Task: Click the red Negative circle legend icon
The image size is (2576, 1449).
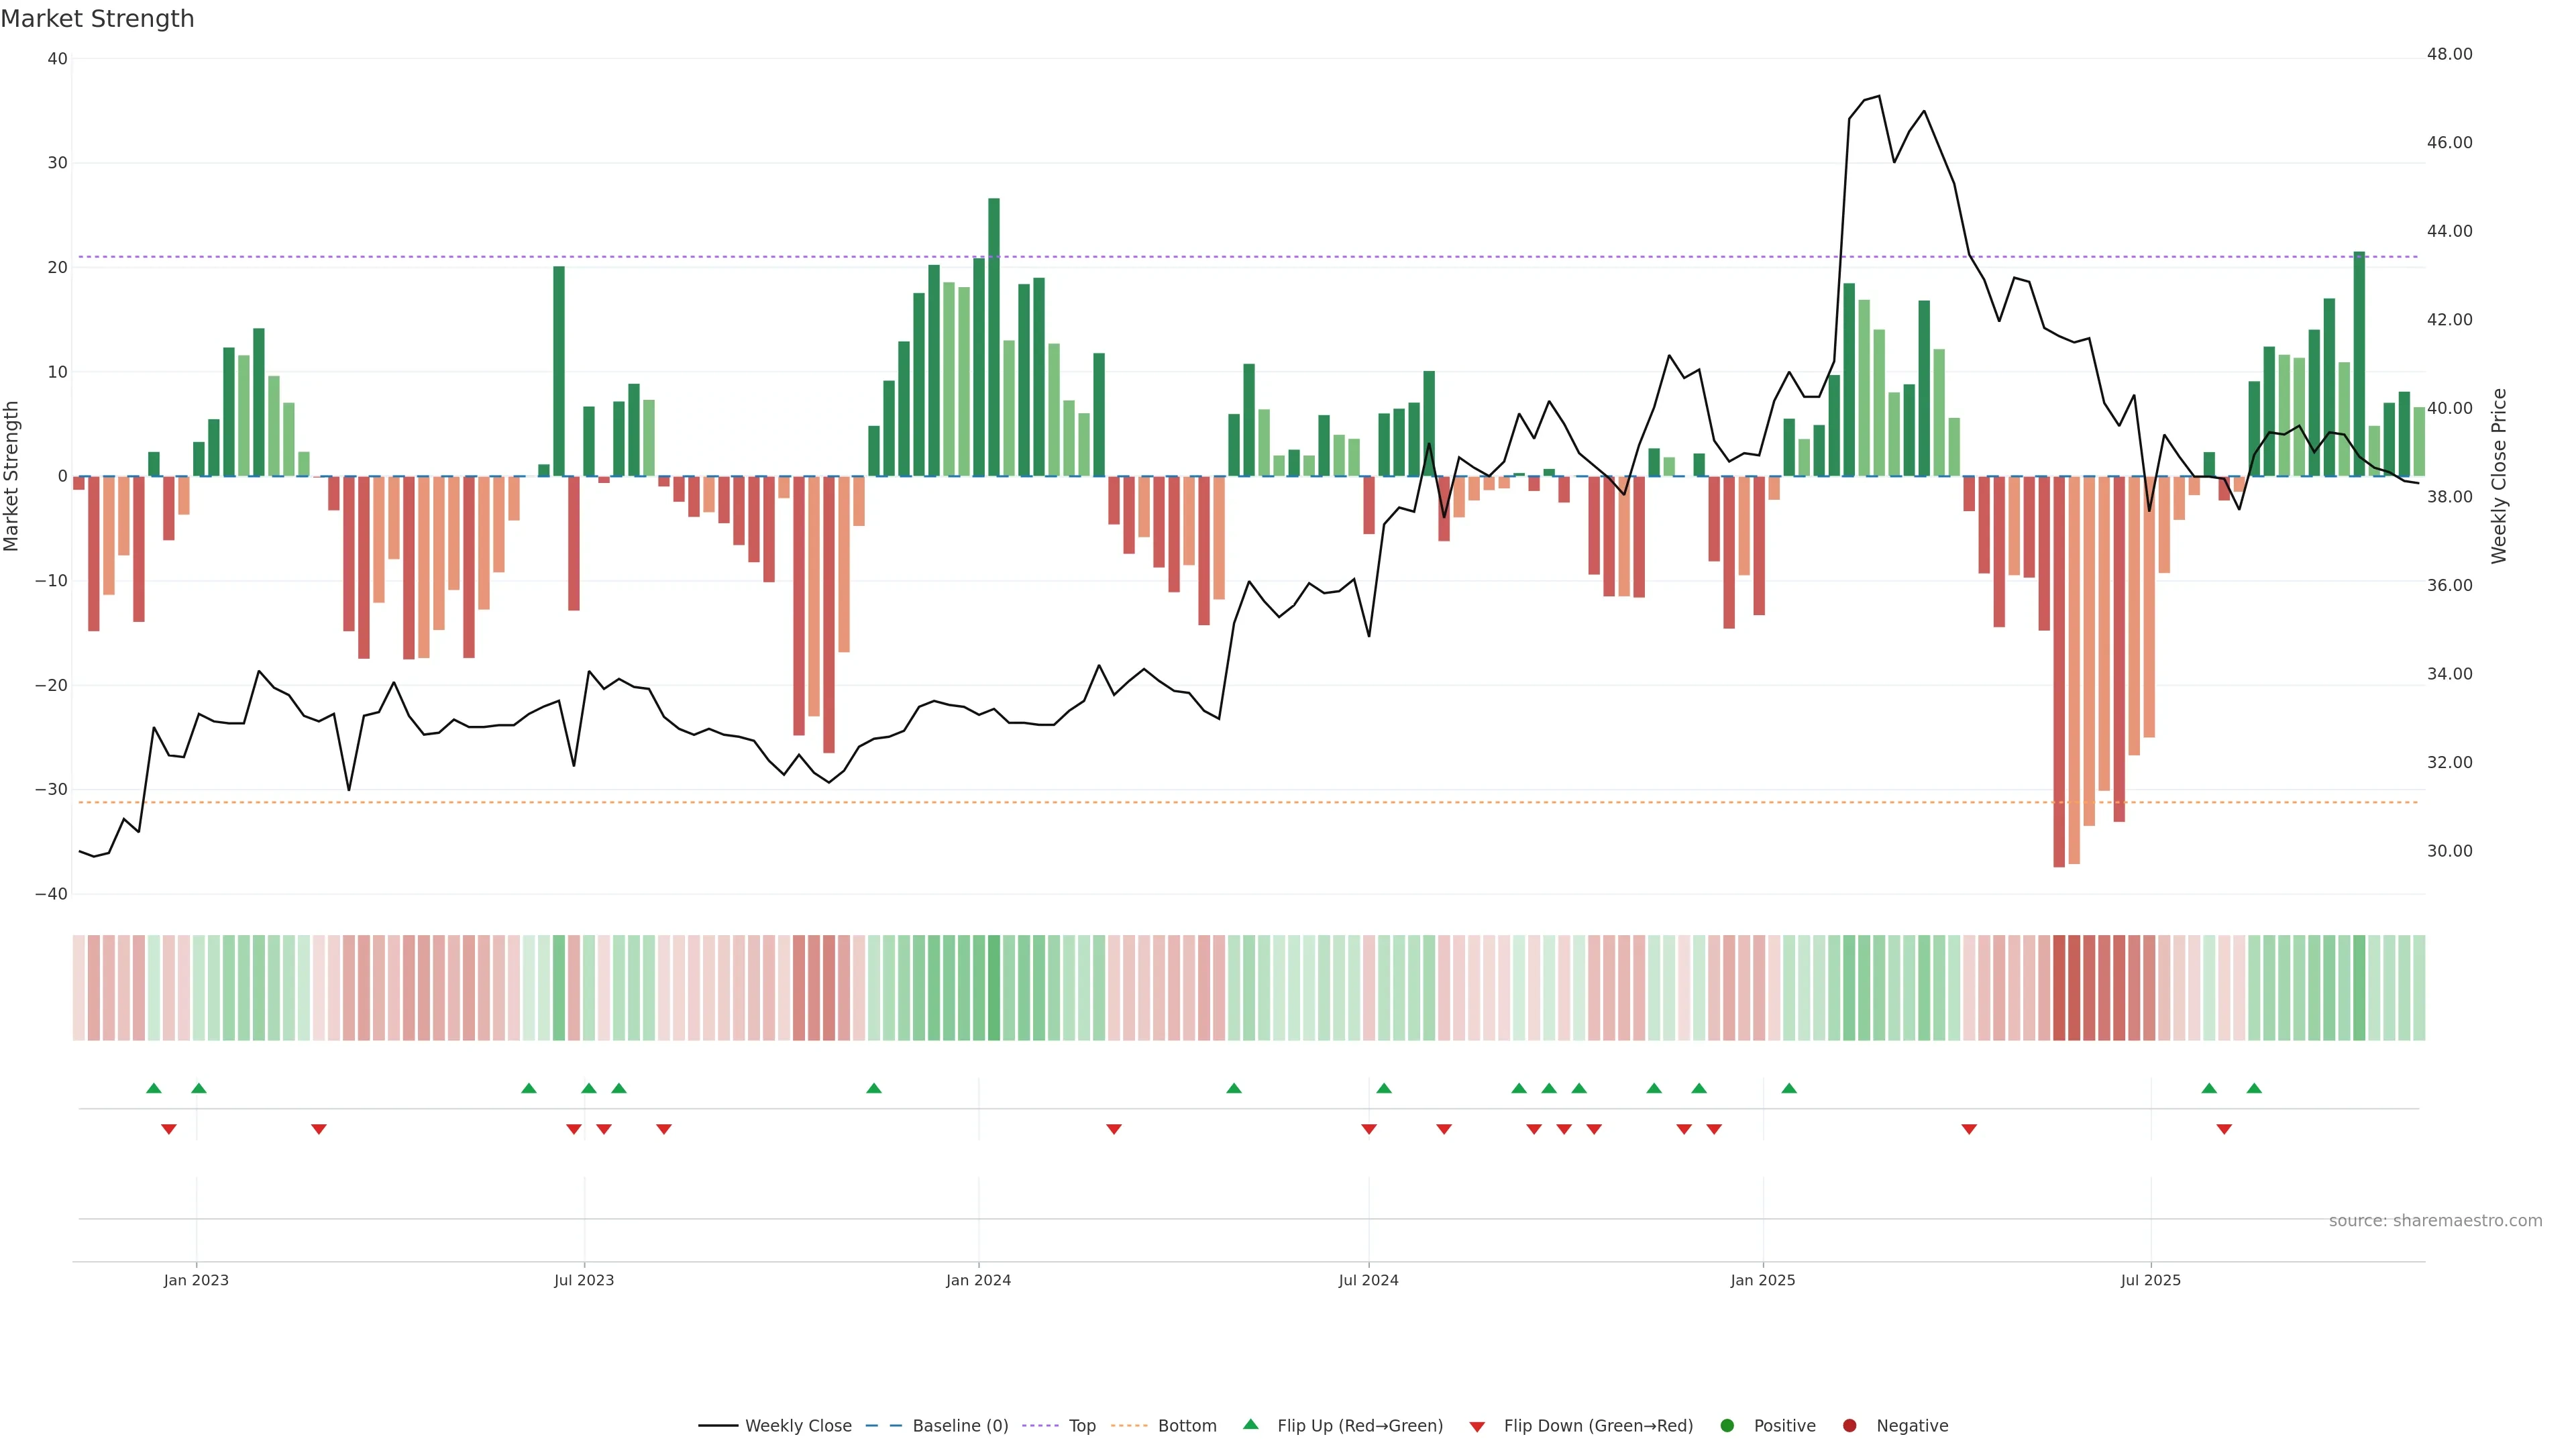Action: click(x=1849, y=1425)
